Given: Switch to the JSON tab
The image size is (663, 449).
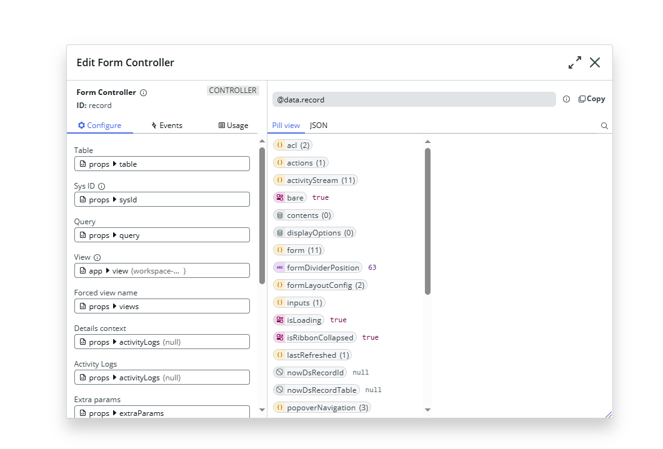Looking at the screenshot, I should pyautogui.click(x=319, y=126).
